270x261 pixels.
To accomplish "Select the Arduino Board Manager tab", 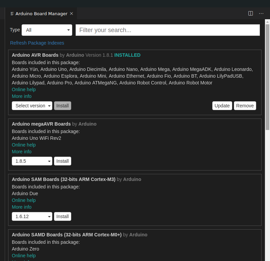I will 41,14.
